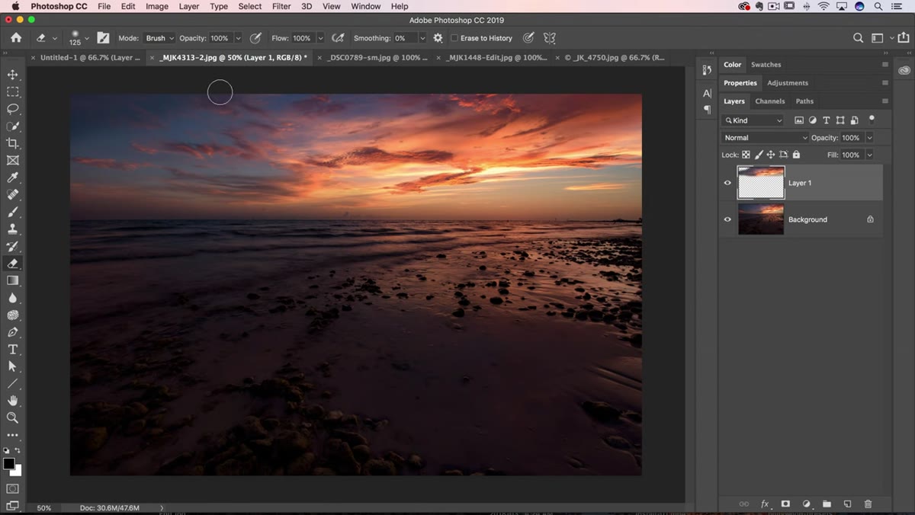
Task: Select the Horizontal Type tool
Action: click(x=12, y=349)
